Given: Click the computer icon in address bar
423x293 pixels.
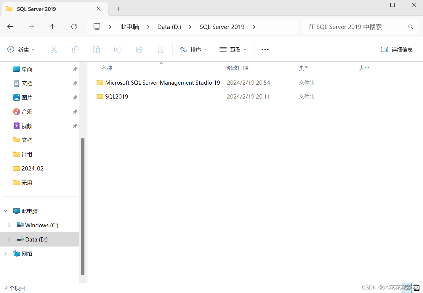Looking at the screenshot, I should coord(97,27).
